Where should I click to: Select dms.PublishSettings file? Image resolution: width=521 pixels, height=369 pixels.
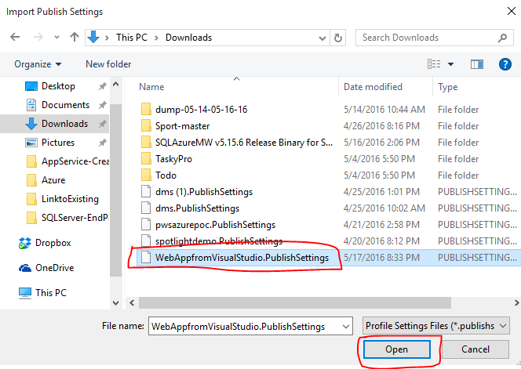[197, 208]
